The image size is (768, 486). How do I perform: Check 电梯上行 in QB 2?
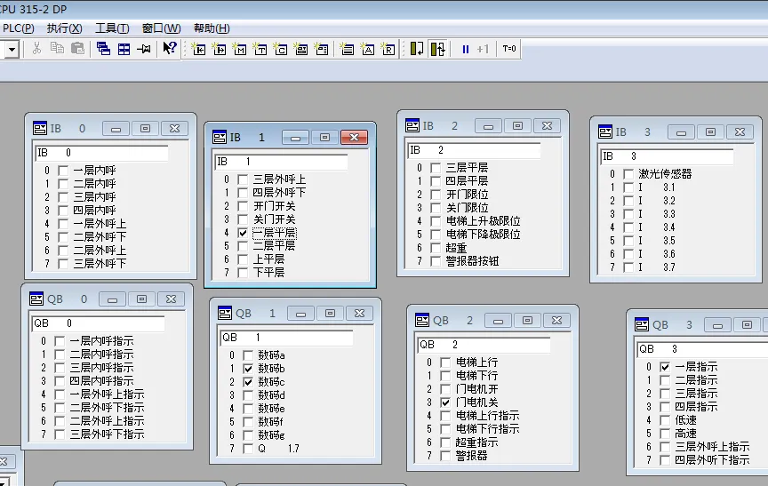pyautogui.click(x=445, y=363)
